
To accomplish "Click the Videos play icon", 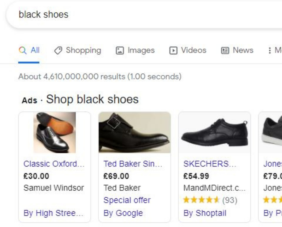I will tap(173, 51).
